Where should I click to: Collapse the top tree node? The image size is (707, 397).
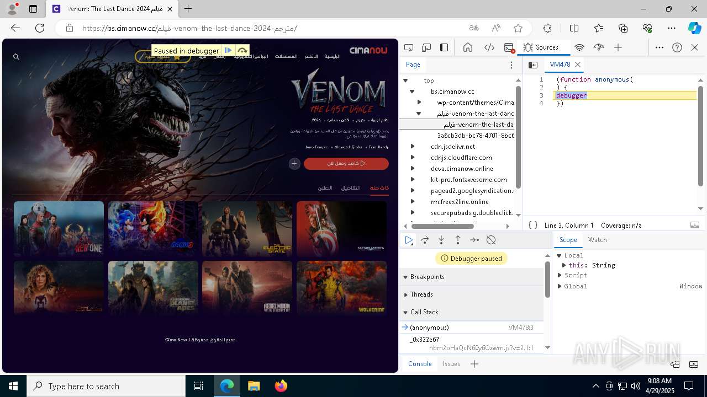[405, 81]
